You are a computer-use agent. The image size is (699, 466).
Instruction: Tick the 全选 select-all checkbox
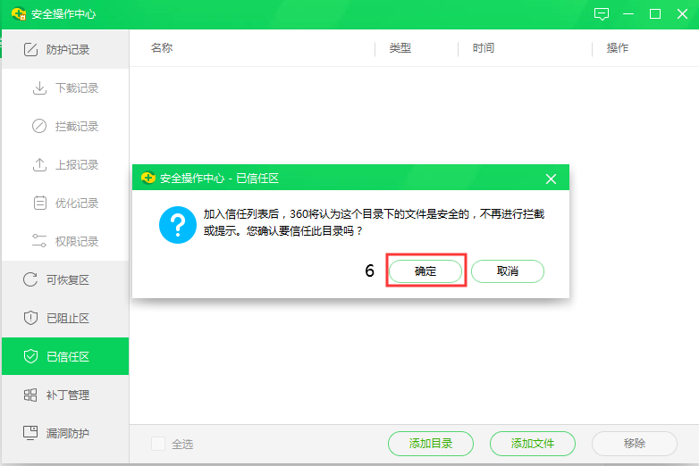158,444
